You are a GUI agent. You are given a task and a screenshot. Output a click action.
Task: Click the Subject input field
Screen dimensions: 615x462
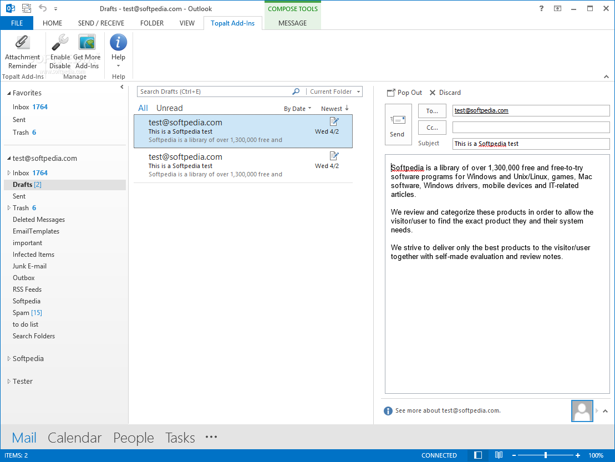pyautogui.click(x=531, y=144)
